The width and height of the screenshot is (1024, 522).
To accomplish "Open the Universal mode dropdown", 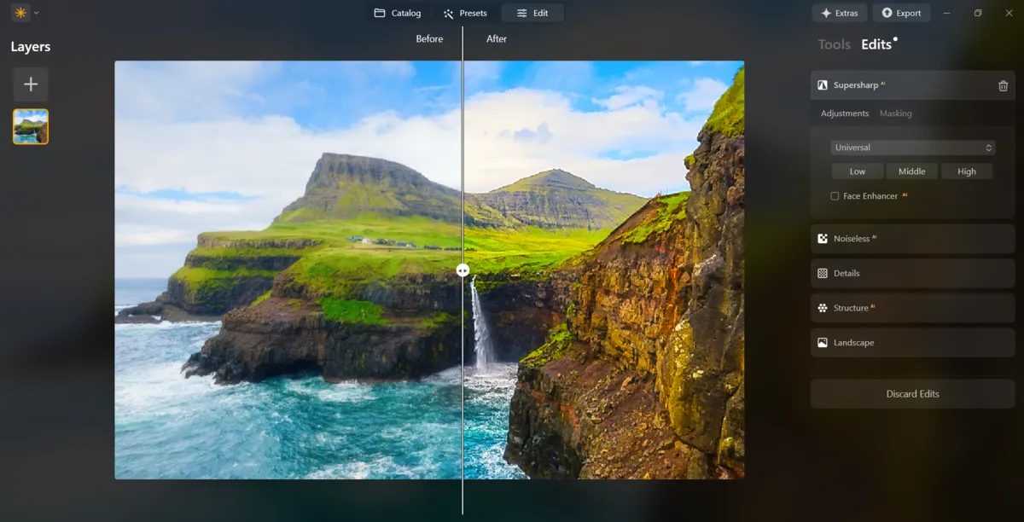I will pyautogui.click(x=911, y=147).
